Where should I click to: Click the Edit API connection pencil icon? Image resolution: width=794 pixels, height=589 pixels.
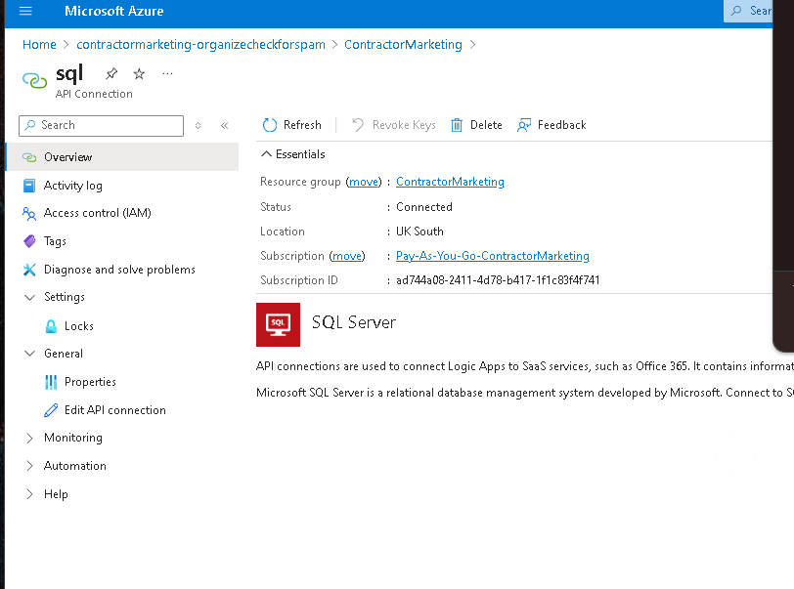tap(51, 410)
